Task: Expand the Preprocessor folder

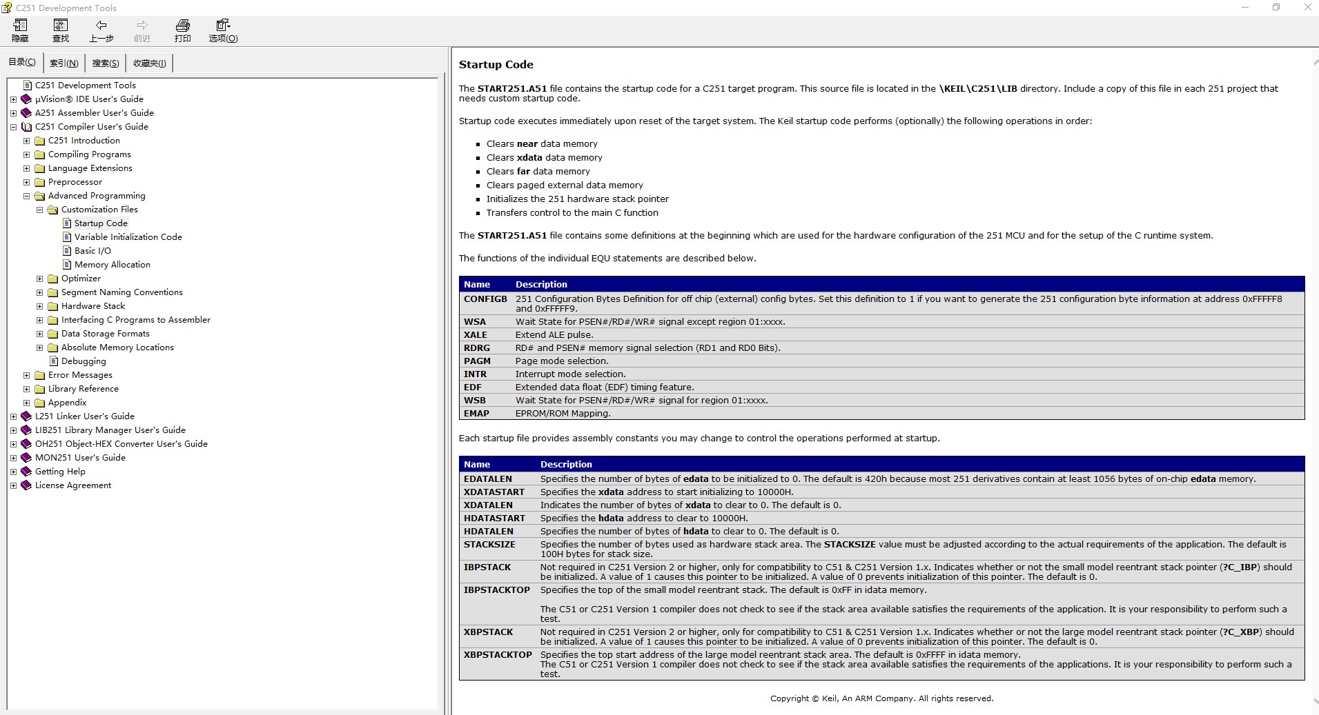Action: click(x=26, y=182)
